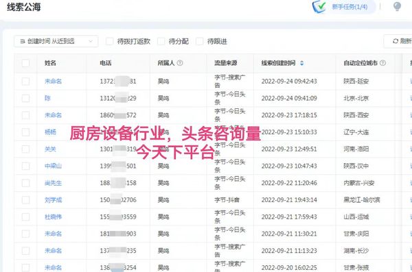Click the help icon next to 所属人
The image size is (412, 272).
[x=180, y=63]
